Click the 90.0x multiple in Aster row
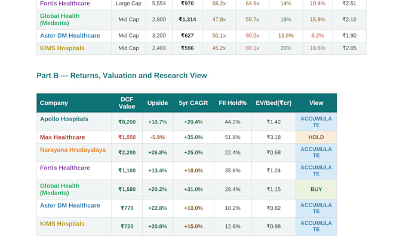This screenshot has width=406, height=244. click(x=252, y=36)
